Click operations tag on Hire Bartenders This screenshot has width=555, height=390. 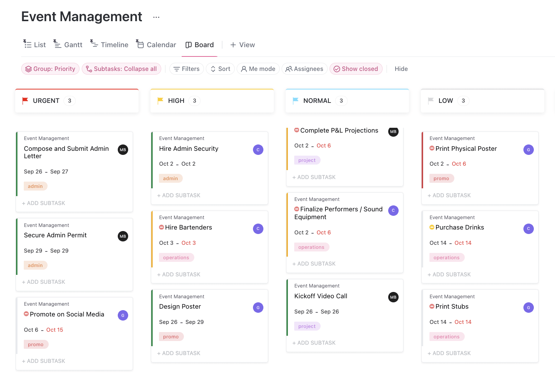click(176, 257)
